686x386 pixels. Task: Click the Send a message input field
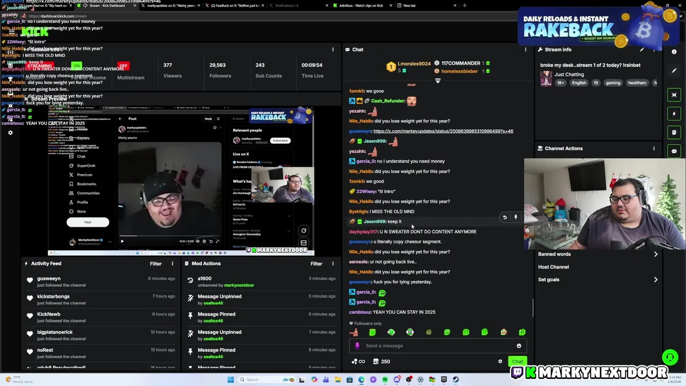[x=437, y=346]
